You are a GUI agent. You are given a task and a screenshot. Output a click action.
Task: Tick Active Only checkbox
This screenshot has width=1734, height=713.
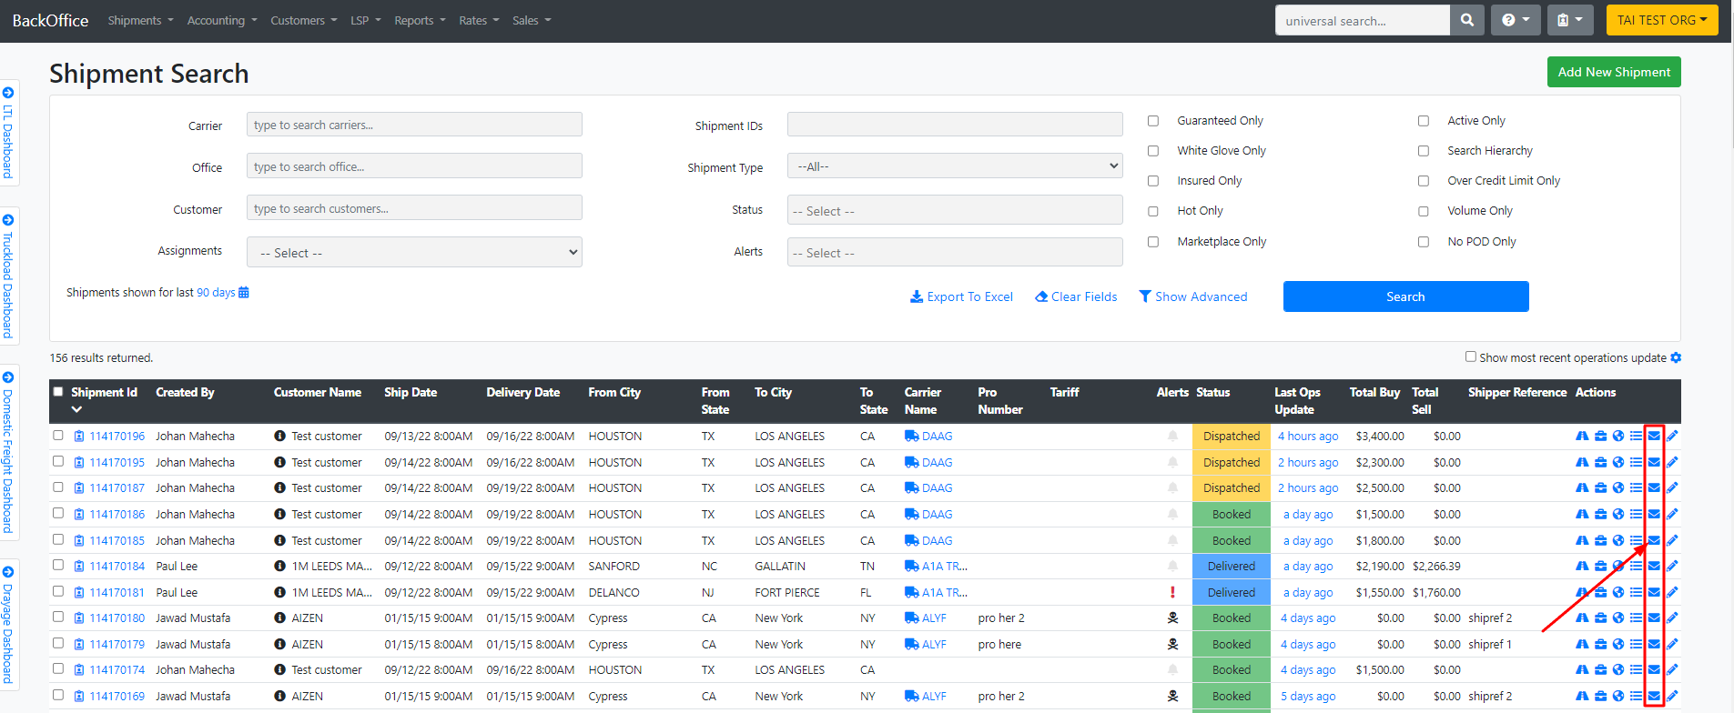click(1424, 121)
